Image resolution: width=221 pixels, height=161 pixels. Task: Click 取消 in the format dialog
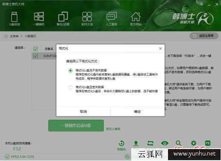[83, 112]
